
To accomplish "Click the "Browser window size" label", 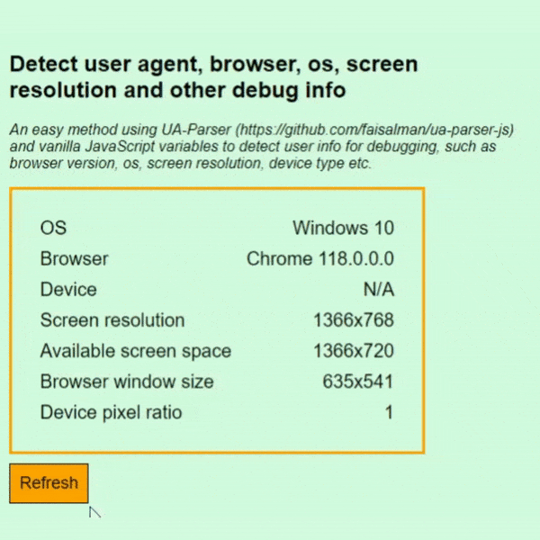I will pos(127,382).
